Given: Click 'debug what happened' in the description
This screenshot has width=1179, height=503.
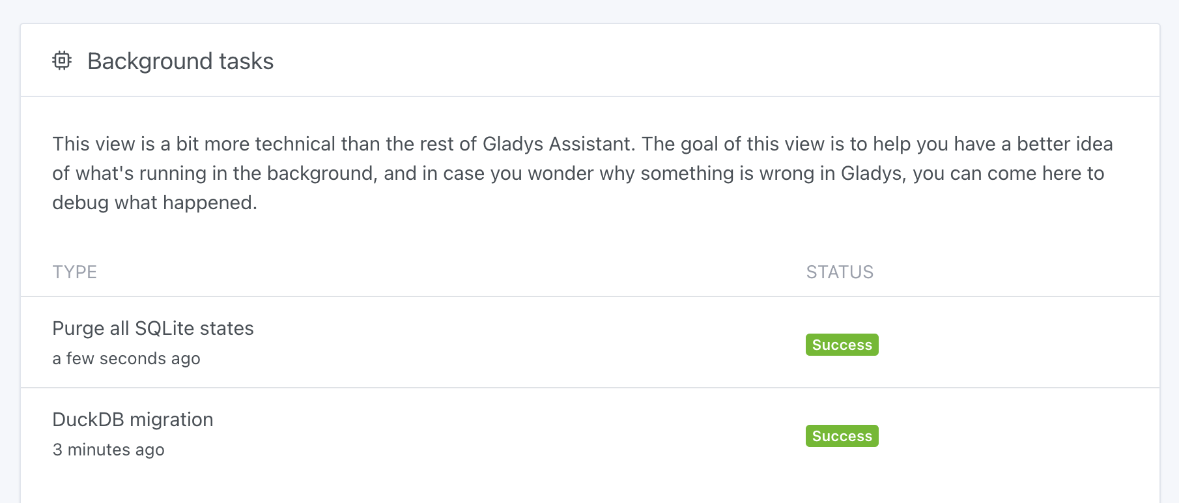Looking at the screenshot, I should [x=154, y=203].
